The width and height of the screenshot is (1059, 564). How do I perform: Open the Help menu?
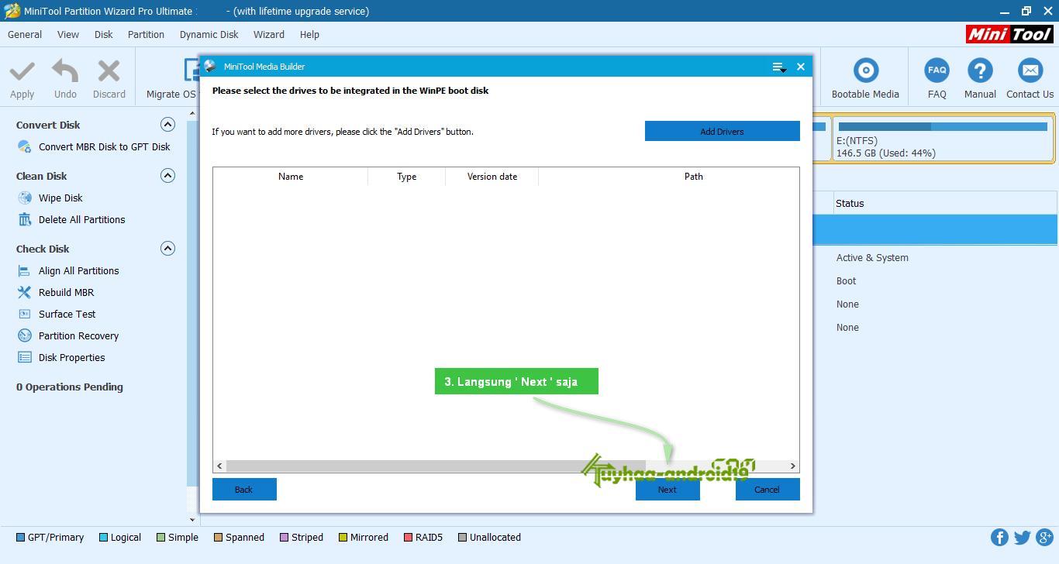click(x=309, y=34)
